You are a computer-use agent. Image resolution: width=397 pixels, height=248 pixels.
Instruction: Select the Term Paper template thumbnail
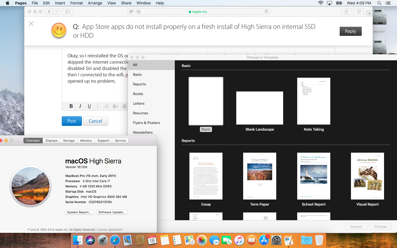click(260, 176)
